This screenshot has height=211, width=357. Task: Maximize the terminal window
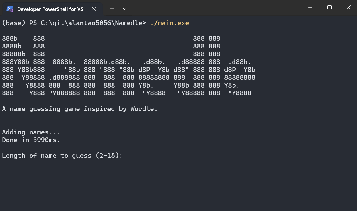(329, 8)
